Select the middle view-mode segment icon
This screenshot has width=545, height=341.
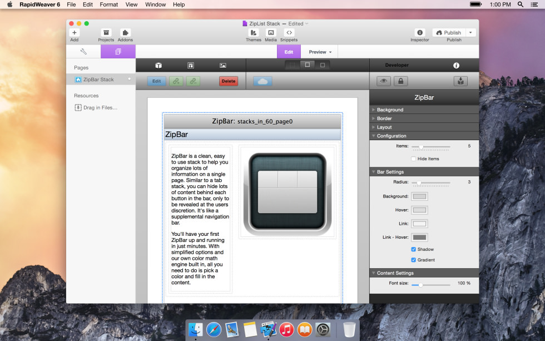click(x=307, y=65)
